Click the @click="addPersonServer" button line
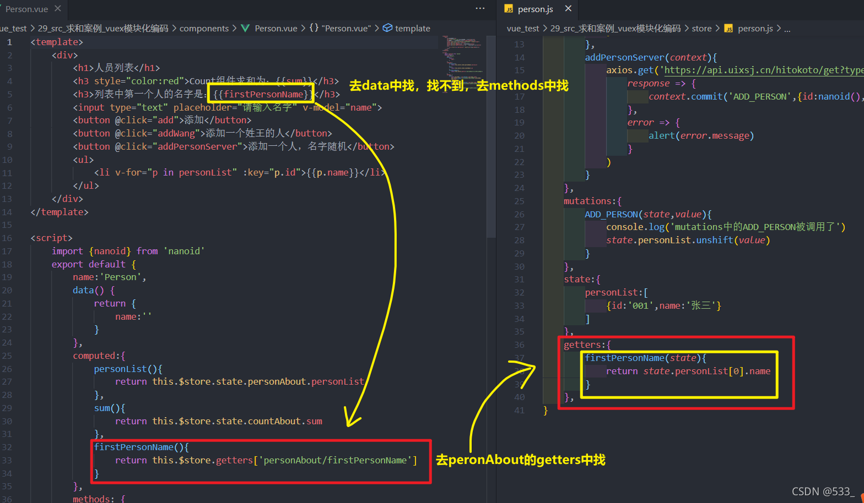The image size is (864, 503). (234, 146)
